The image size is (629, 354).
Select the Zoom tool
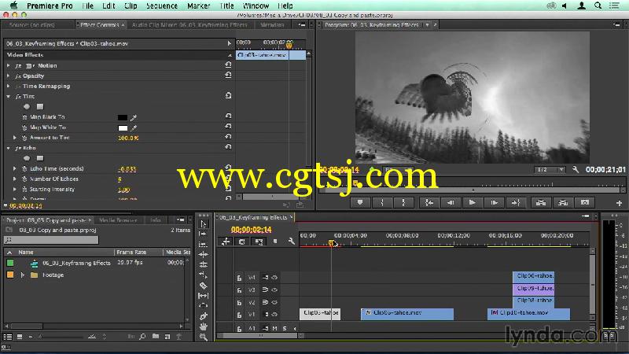point(204,337)
